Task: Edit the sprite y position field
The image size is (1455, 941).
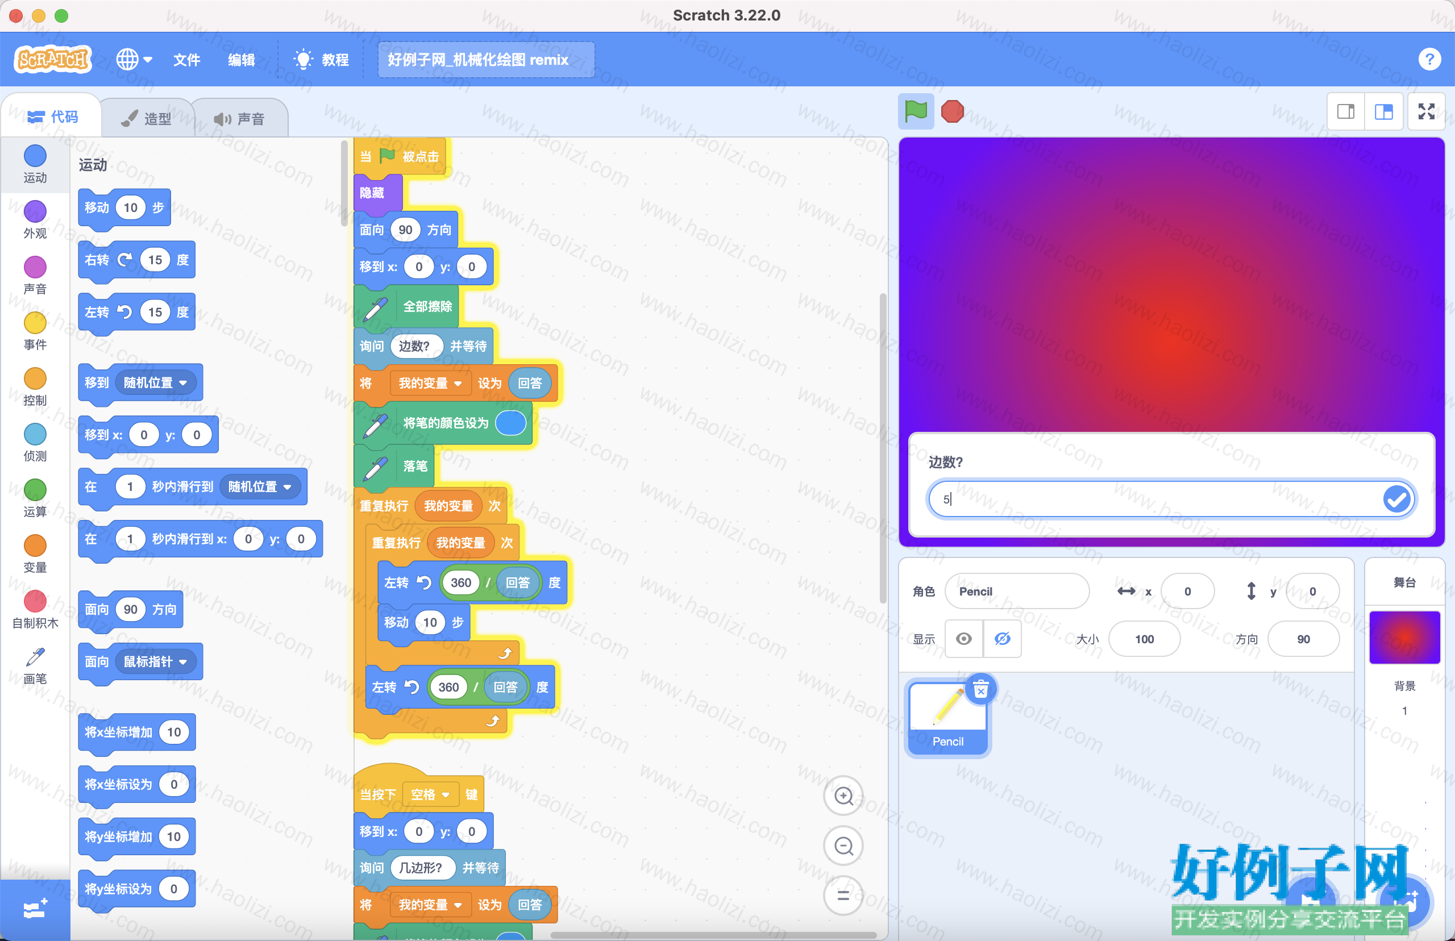Action: point(1312,591)
